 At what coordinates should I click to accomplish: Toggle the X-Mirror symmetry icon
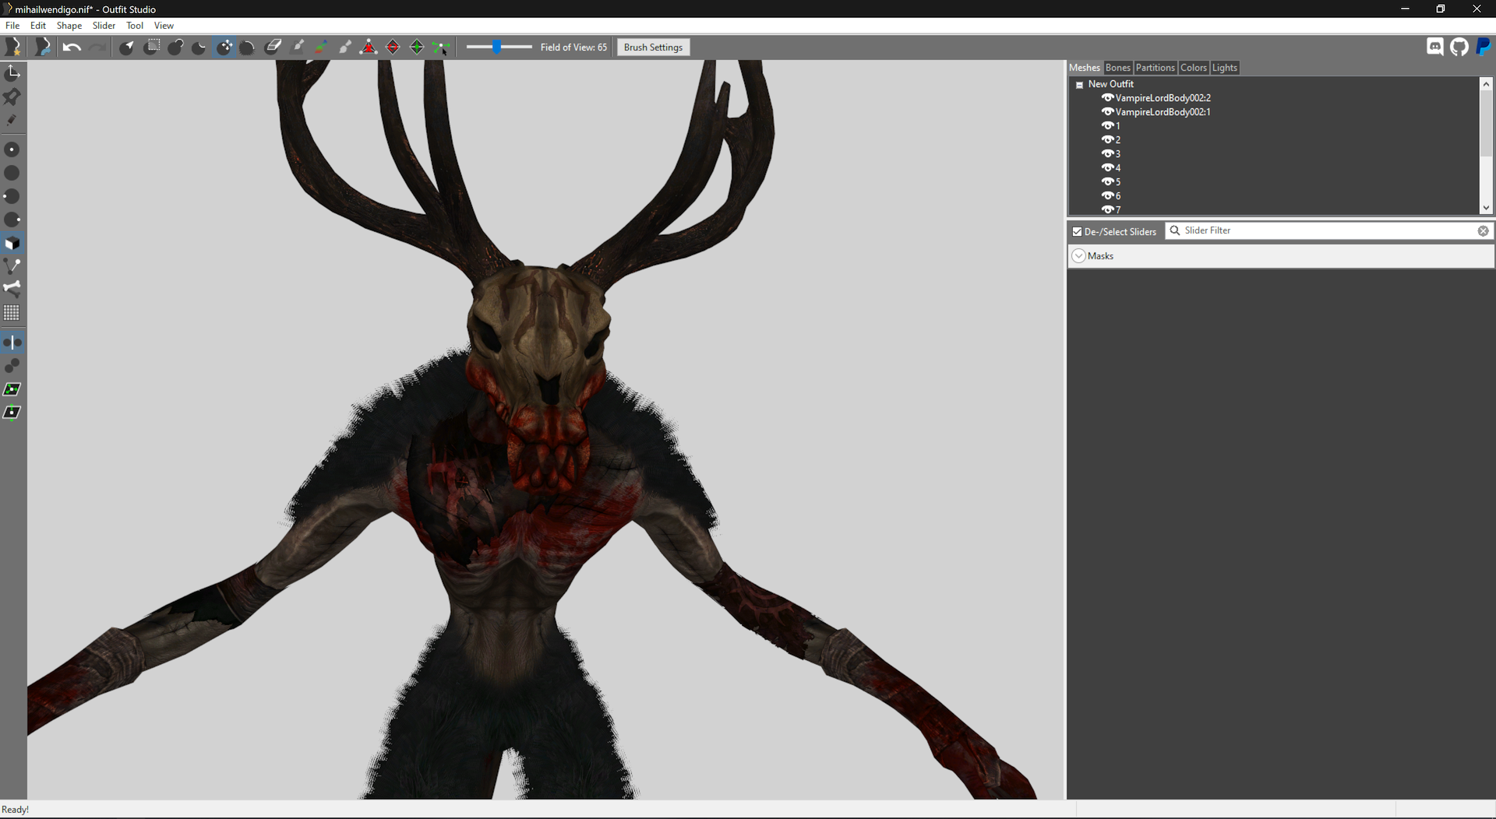tap(12, 343)
